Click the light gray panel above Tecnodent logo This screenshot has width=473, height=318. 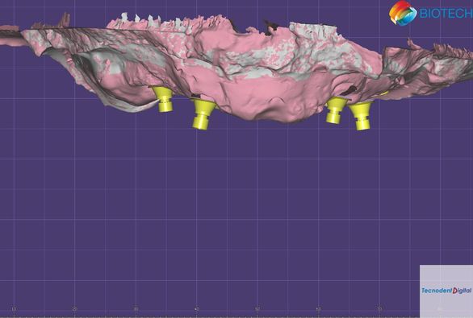446,275
